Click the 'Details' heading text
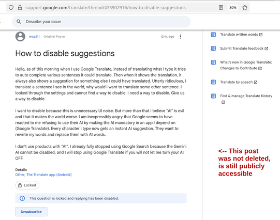 pyautogui.click(x=21, y=169)
